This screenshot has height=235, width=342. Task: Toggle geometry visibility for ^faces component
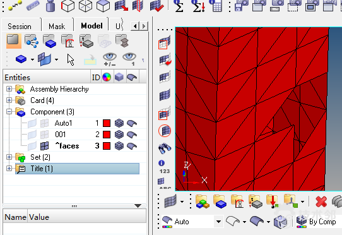coord(32,146)
